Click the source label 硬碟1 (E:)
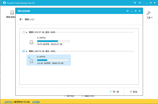Viewport: 158px width, 104px height. [x=29, y=19]
